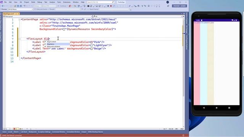Switch to the Call Stack tab
Viewport: 244px width, 137px height.
click(x=24, y=132)
